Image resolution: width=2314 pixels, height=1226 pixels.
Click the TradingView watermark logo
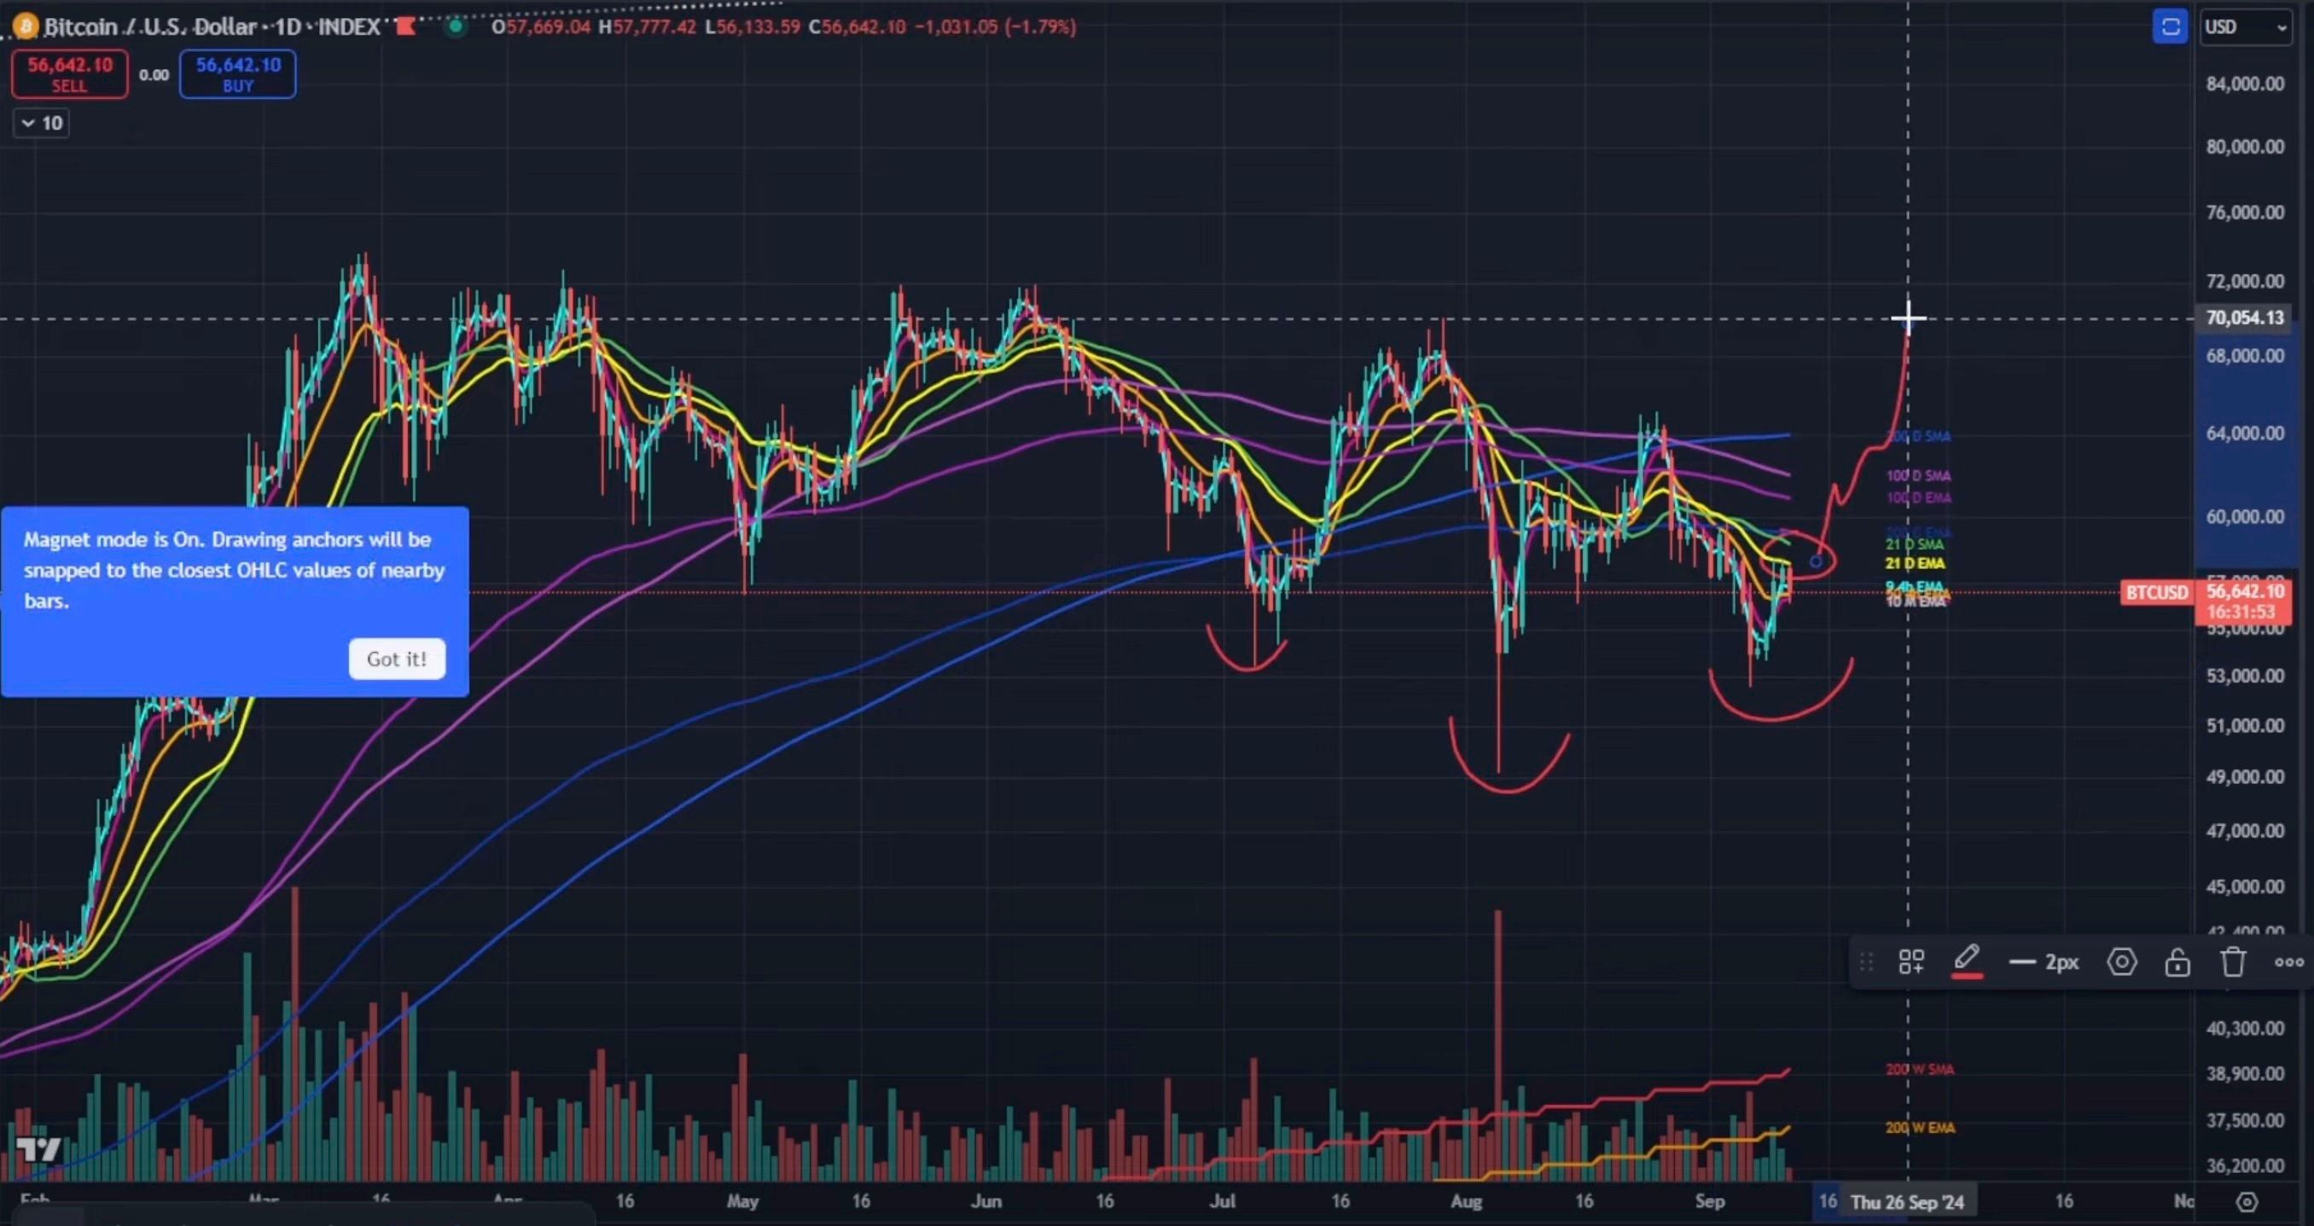39,1150
